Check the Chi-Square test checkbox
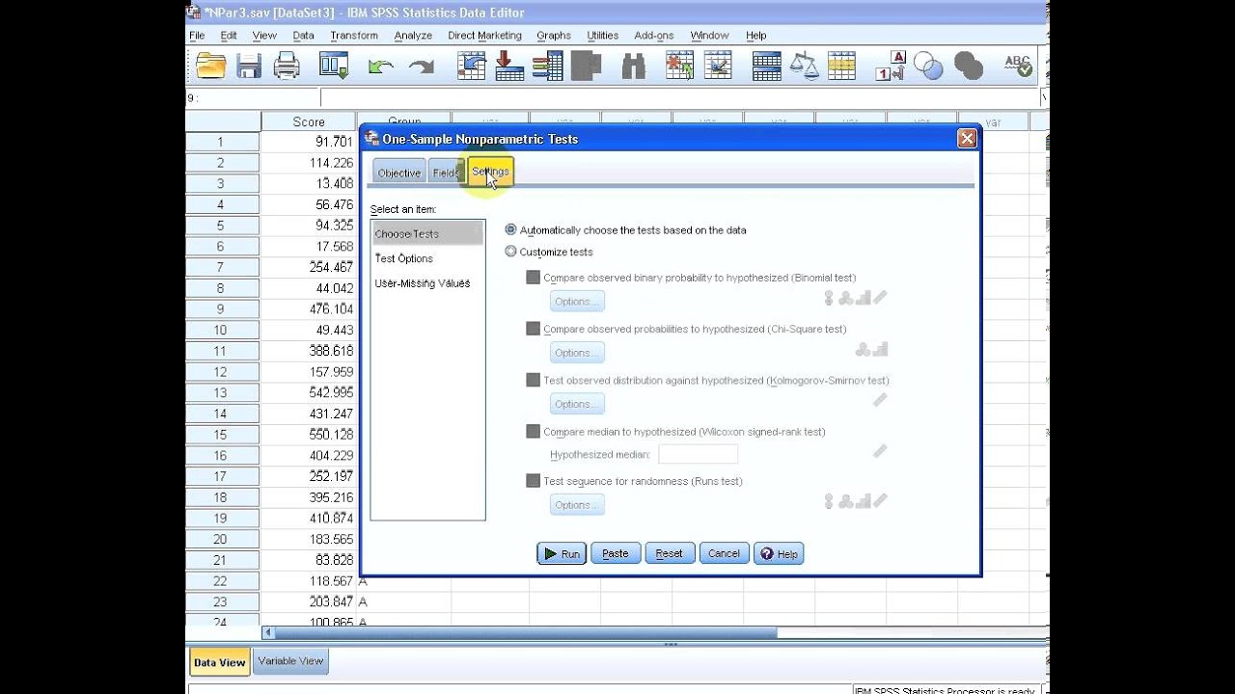This screenshot has width=1235, height=694. tap(533, 329)
